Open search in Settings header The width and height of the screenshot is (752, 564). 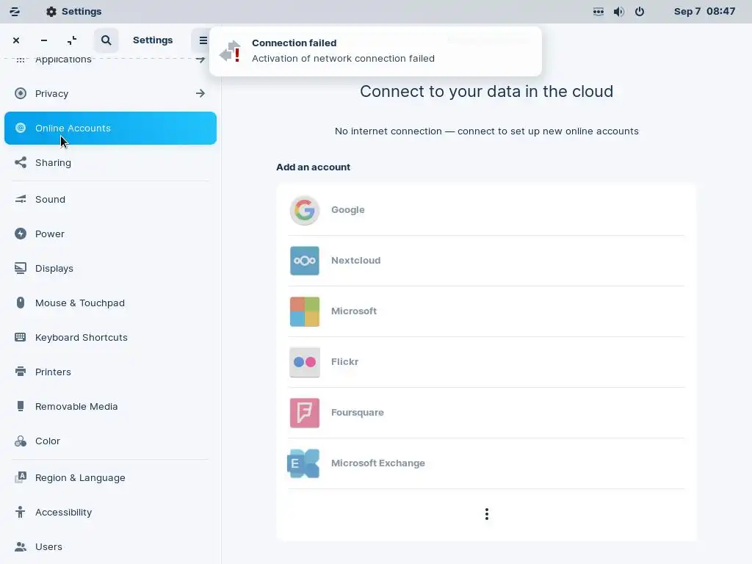106,40
